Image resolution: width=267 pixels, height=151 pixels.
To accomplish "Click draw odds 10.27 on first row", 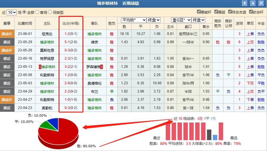I will (x=141, y=33).
